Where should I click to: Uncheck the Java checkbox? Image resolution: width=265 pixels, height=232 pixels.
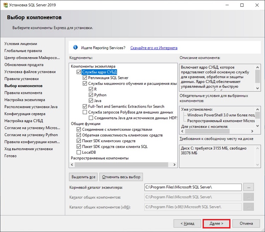[91, 100]
